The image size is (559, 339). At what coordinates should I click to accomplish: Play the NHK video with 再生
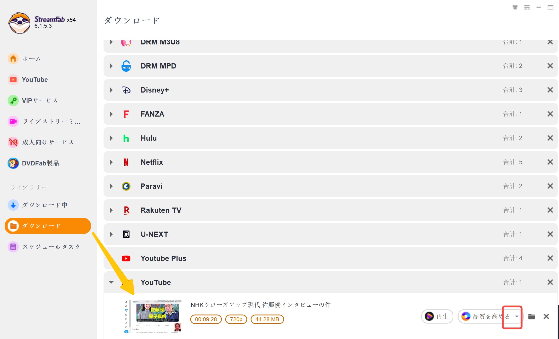[437, 316]
